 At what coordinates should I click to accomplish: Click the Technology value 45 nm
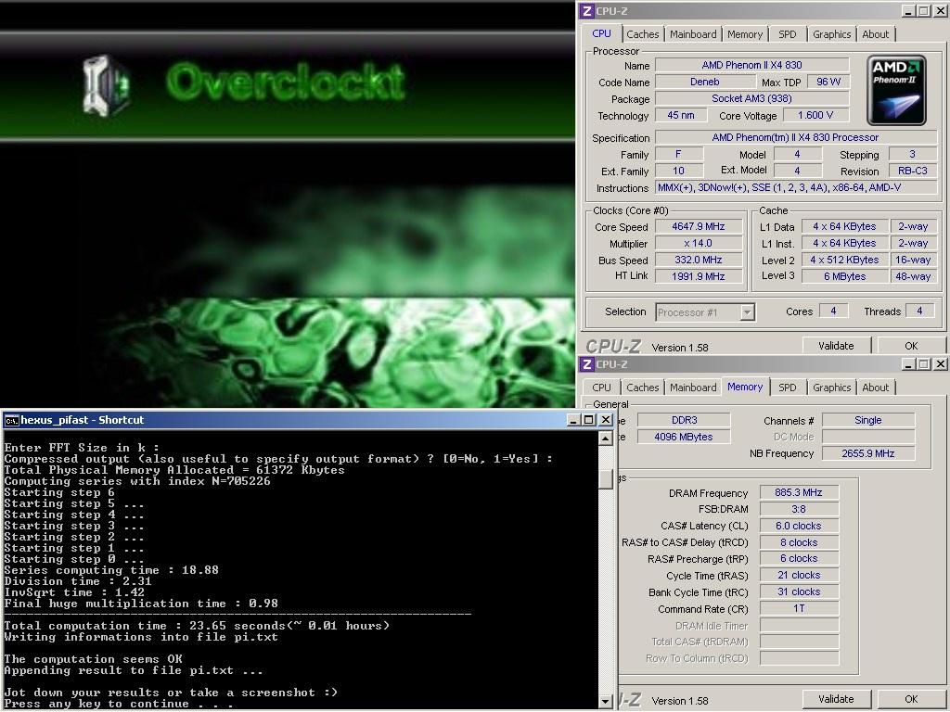point(681,115)
